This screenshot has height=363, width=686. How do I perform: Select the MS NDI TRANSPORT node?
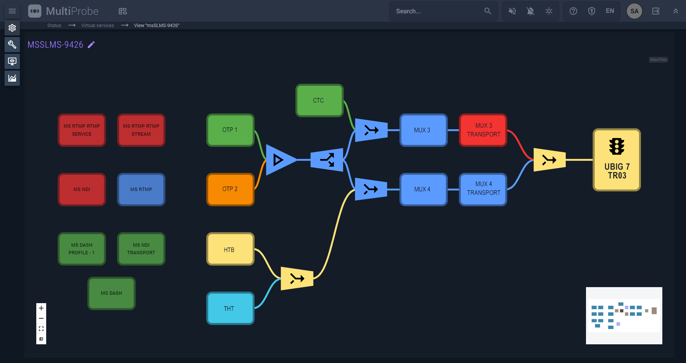point(141,249)
